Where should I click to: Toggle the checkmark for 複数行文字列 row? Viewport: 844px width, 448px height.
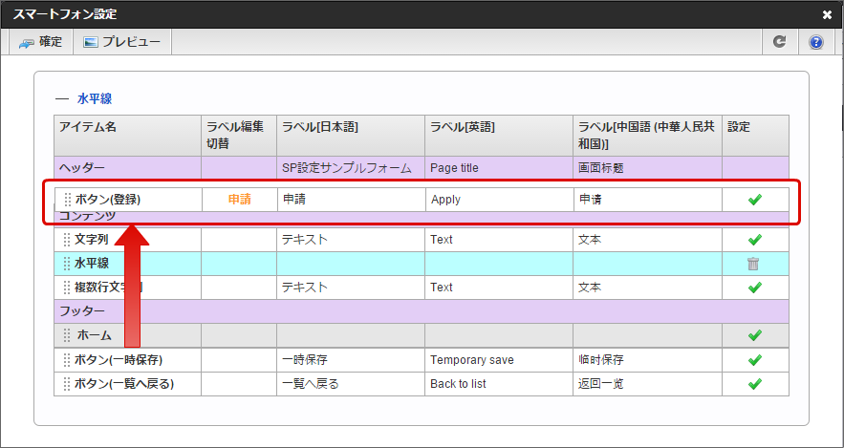(x=754, y=288)
